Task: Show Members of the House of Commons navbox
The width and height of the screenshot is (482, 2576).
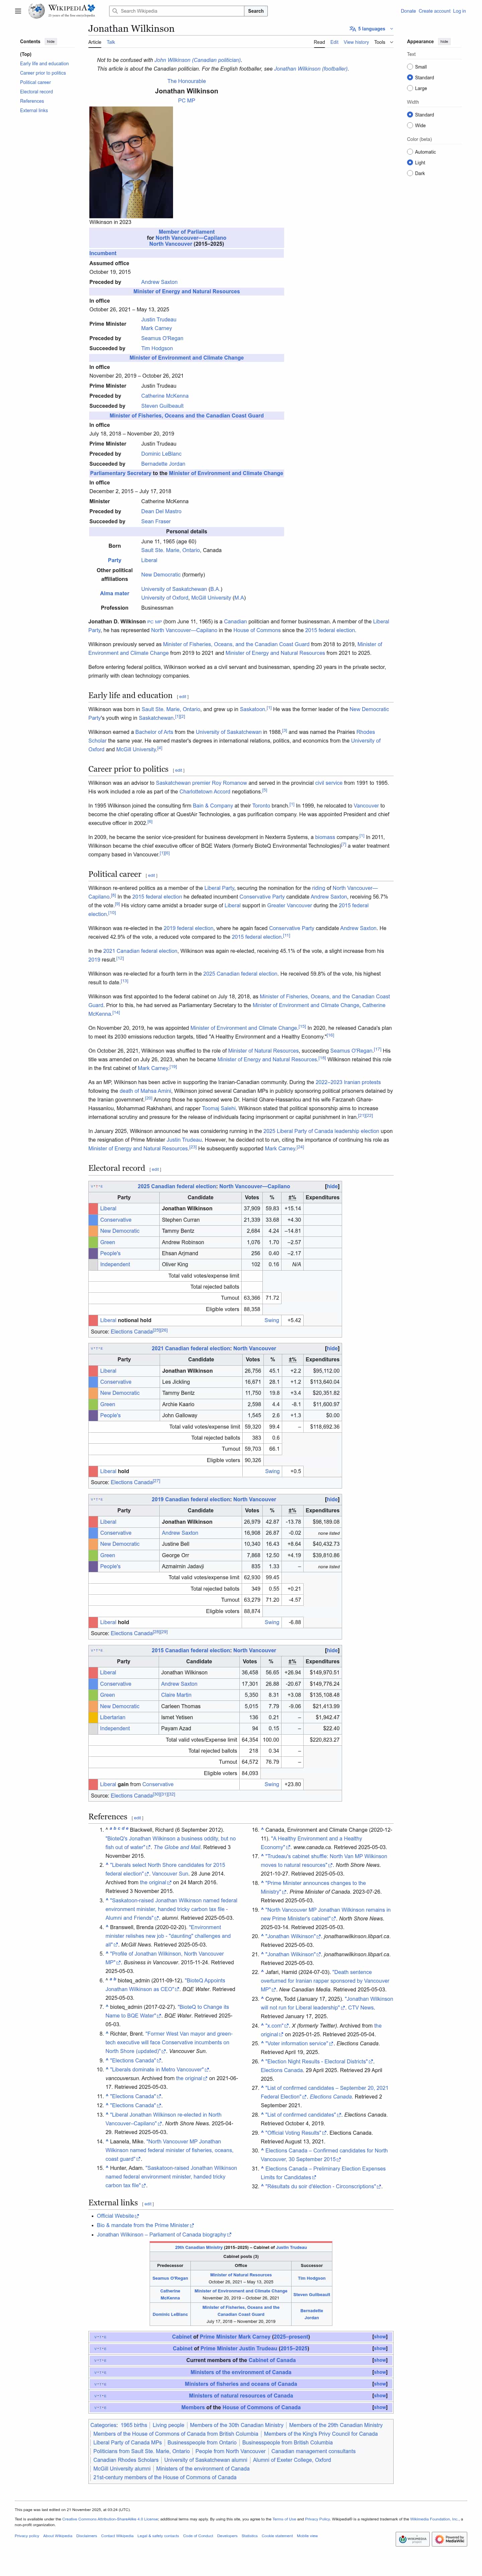Action: 380,2407
